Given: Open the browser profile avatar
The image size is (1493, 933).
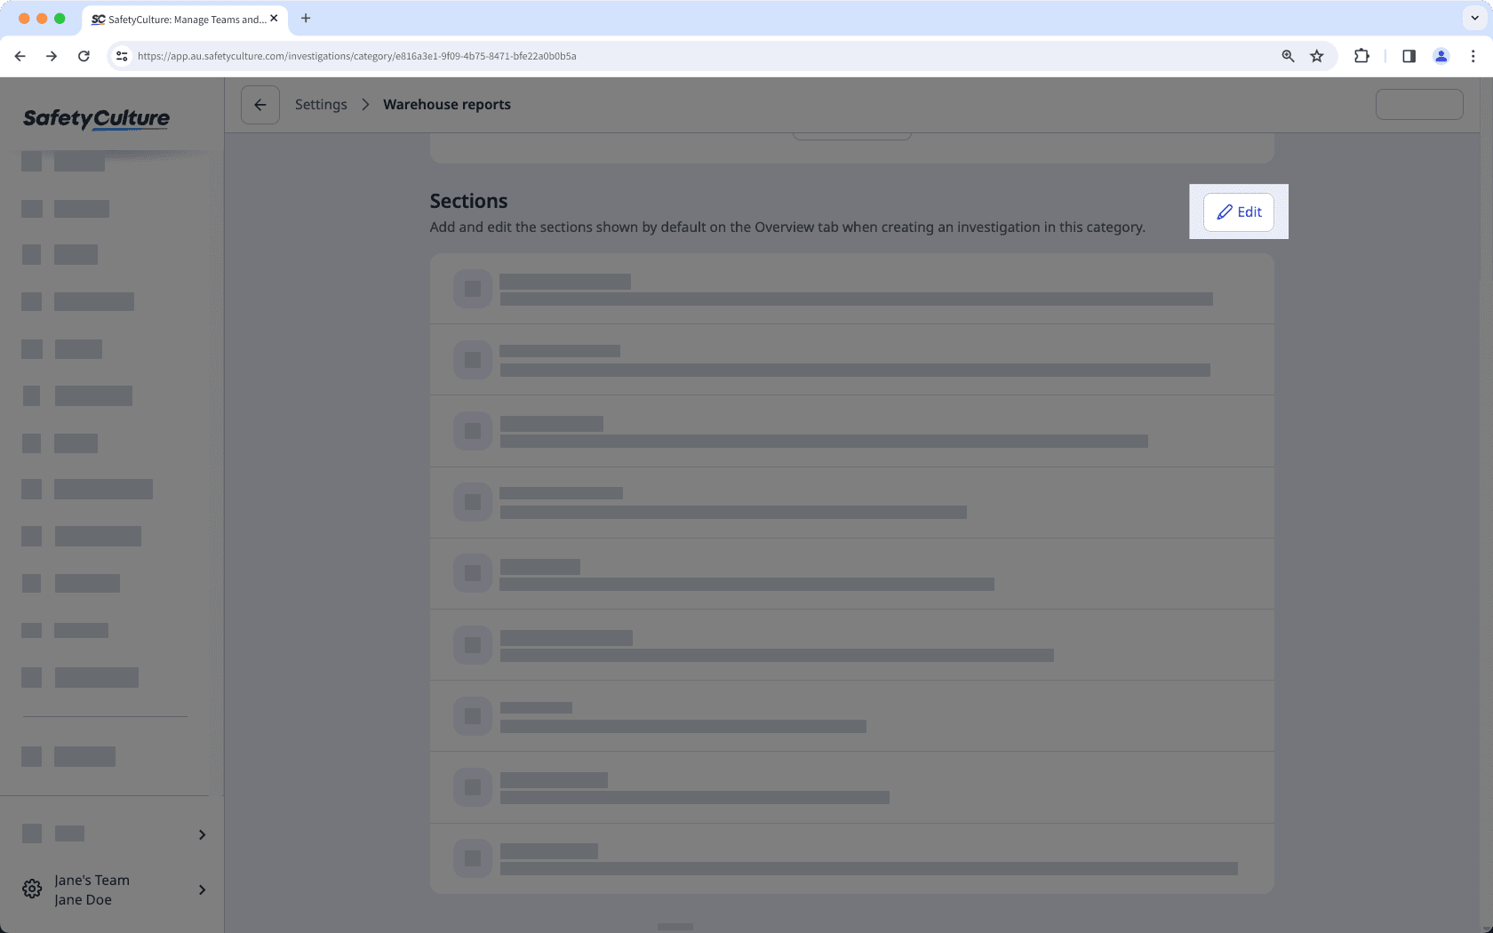Looking at the screenshot, I should pyautogui.click(x=1441, y=55).
